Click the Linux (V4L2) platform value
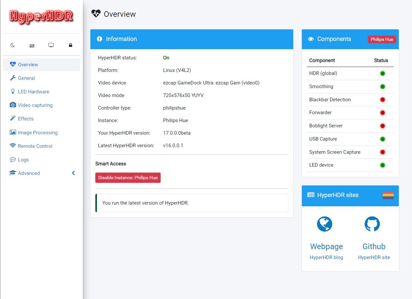This screenshot has width=412, height=299. pyautogui.click(x=177, y=70)
